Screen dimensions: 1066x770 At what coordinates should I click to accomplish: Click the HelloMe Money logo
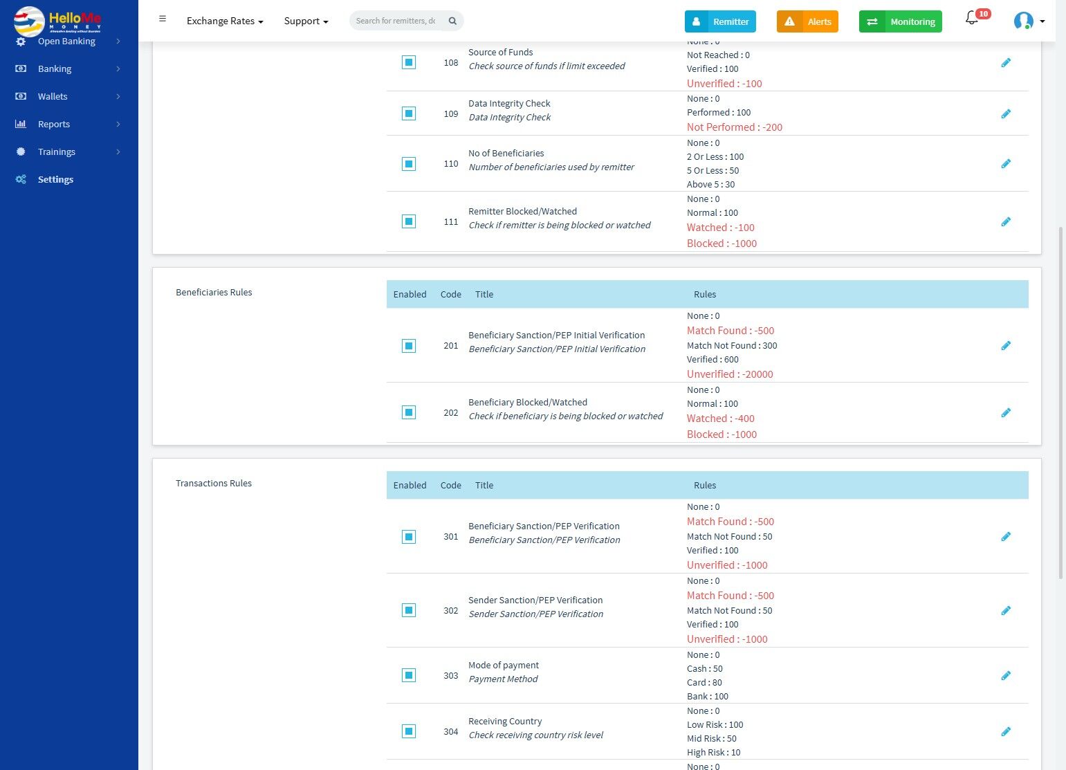58,21
